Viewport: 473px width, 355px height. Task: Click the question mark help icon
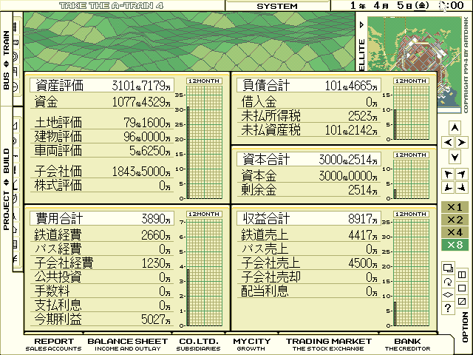pyautogui.click(x=449, y=308)
